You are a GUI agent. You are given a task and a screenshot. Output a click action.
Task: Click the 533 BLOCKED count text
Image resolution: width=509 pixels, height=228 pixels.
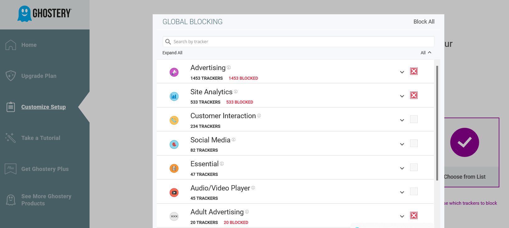[x=239, y=102]
